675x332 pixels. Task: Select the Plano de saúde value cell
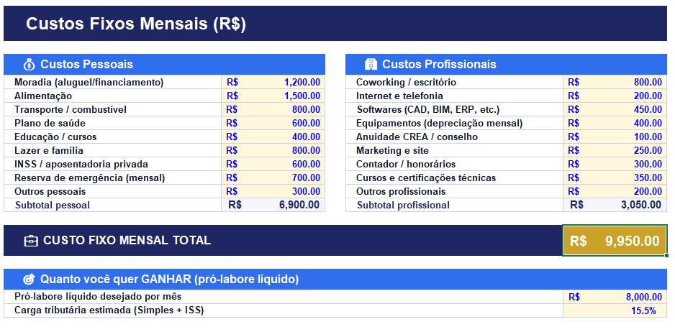pyautogui.click(x=273, y=124)
